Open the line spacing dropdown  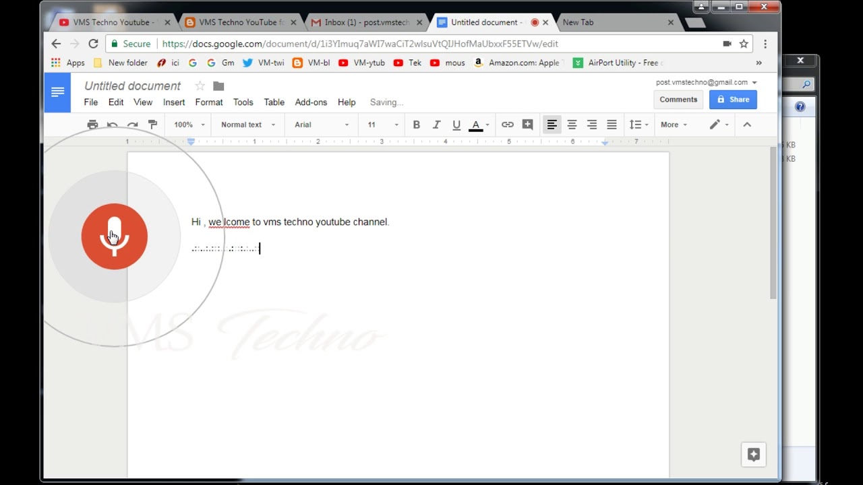coord(638,125)
